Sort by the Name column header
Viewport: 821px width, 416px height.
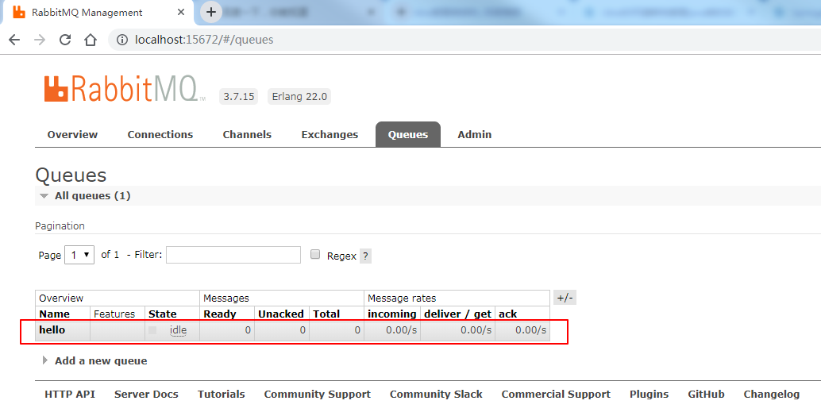coord(55,314)
